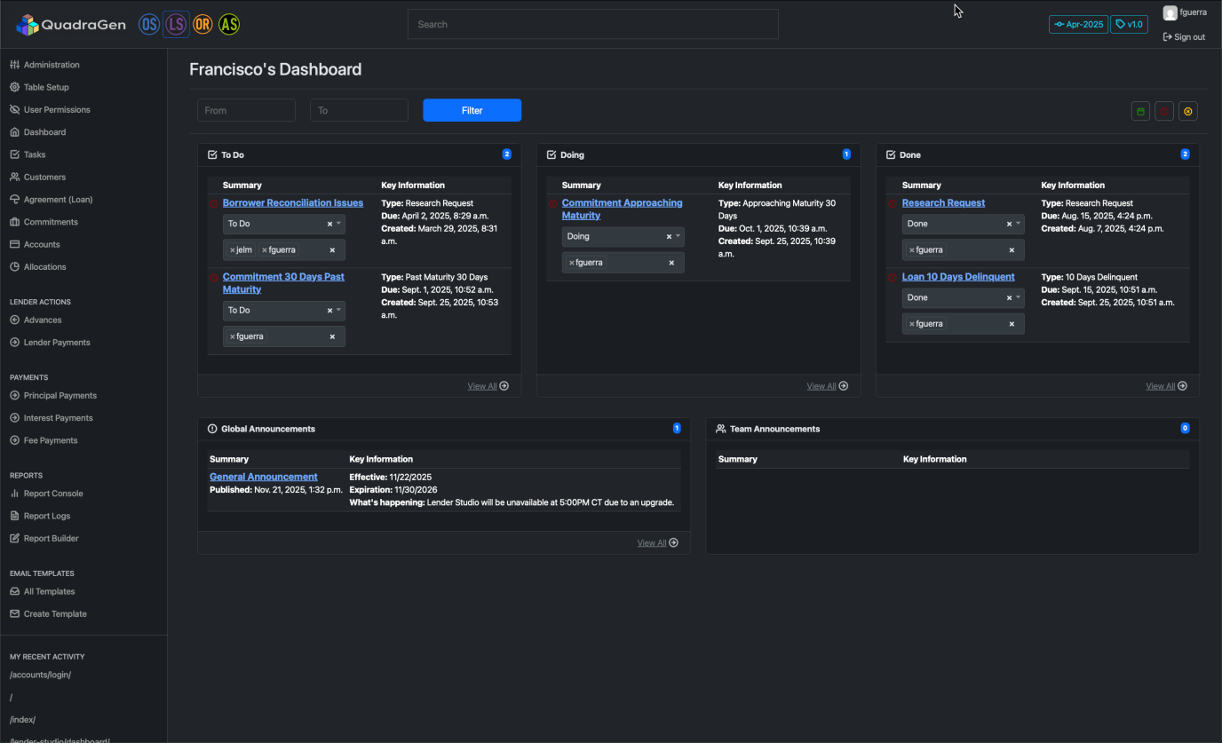Image resolution: width=1222 pixels, height=743 pixels.
Task: Open the OR module icon
Action: pyautogui.click(x=202, y=25)
